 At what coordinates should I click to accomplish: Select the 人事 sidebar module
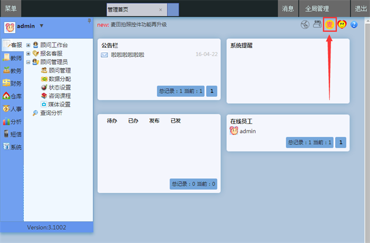click(13, 109)
